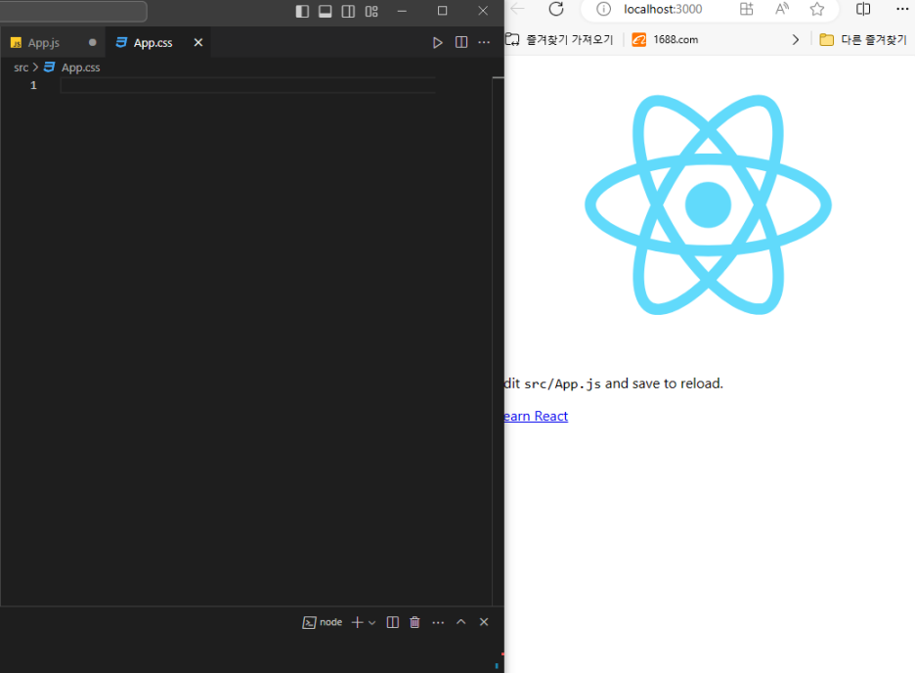This screenshot has width=915, height=673.
Task: Open 다른 즐겨찾기 folder
Action: pos(863,40)
